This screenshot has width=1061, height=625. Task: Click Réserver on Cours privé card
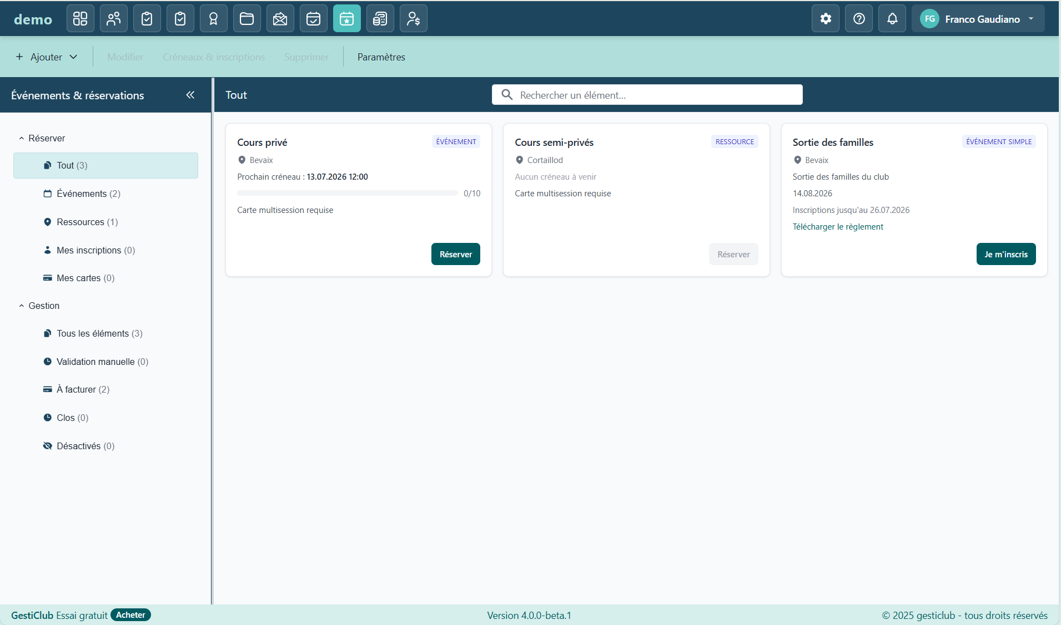tap(456, 254)
